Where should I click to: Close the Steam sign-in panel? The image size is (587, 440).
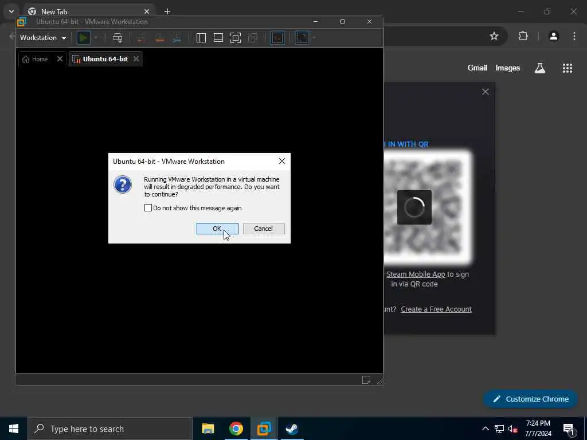click(486, 92)
